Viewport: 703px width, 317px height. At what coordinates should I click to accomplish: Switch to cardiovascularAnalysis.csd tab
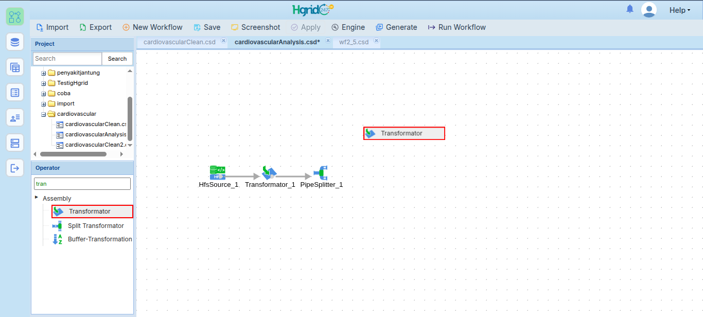pos(277,42)
